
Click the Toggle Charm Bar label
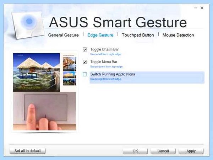point(105,49)
